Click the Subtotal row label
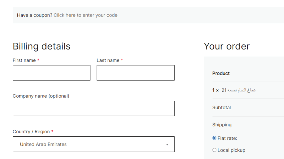 point(222,107)
